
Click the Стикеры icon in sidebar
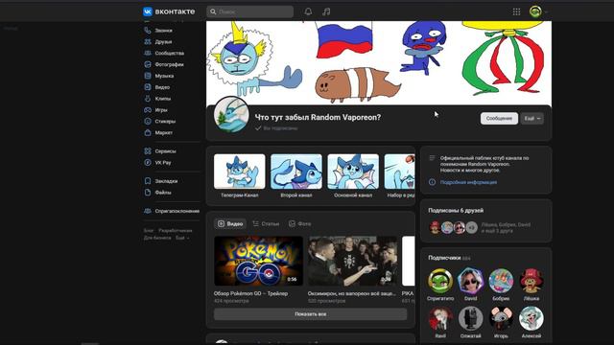[148, 122]
